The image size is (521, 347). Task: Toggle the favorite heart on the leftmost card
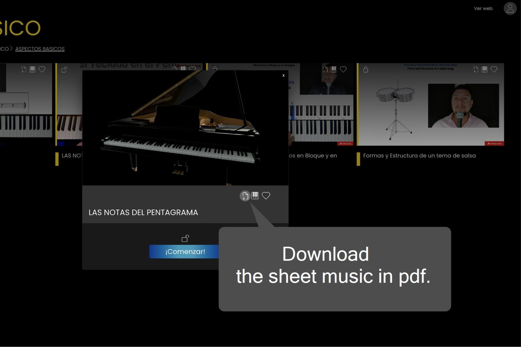point(42,69)
